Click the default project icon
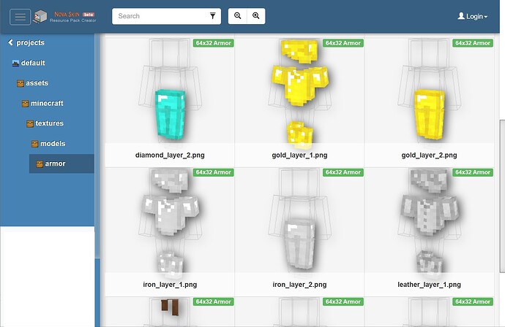The width and height of the screenshot is (505, 327). pos(15,63)
